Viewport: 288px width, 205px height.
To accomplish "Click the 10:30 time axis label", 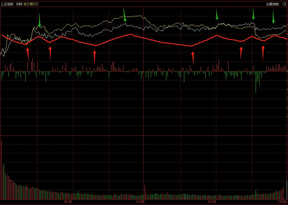I will [68, 202].
